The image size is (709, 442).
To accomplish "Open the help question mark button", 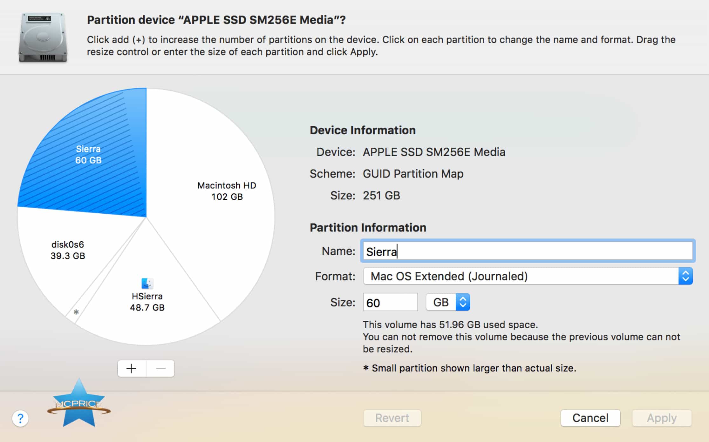I will tap(20, 418).
